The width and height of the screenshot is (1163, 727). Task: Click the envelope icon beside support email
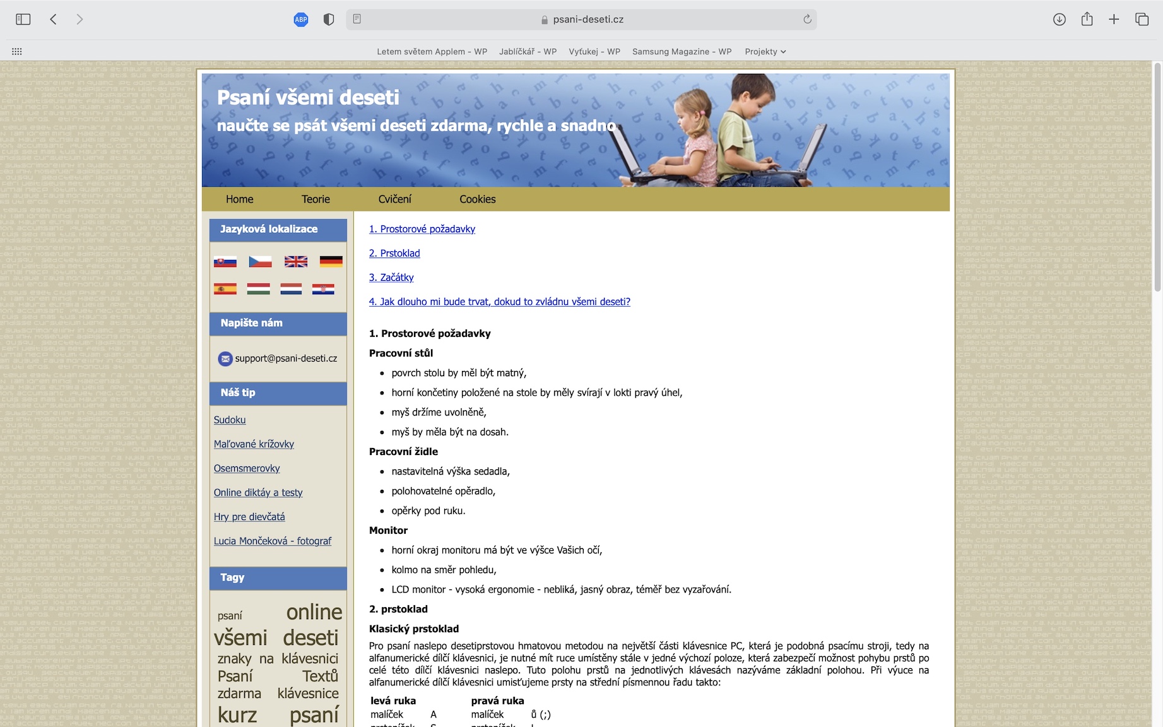tap(225, 358)
